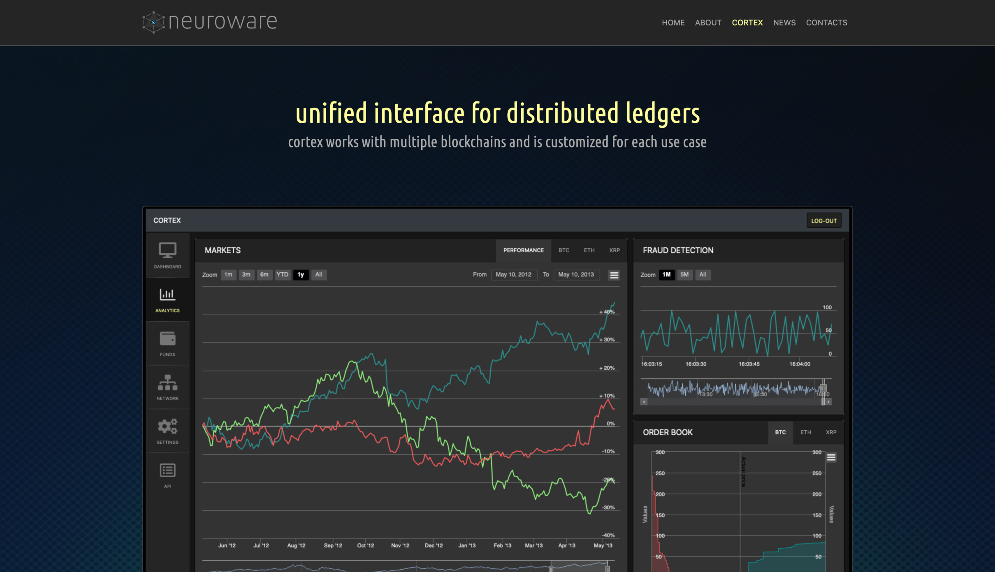Screen dimensions: 995x572
Task: Set Fraud Detection zoom to 5M
Action: tap(684, 275)
